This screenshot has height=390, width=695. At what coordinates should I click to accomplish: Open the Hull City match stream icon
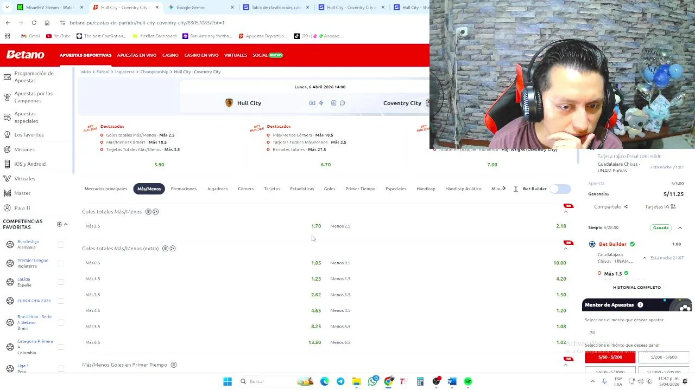pos(312,103)
